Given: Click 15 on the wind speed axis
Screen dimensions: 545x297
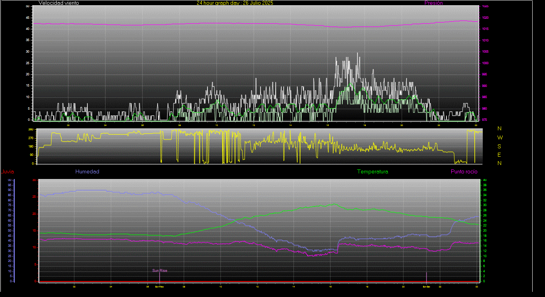Looking at the screenshot, I should click(28, 86).
